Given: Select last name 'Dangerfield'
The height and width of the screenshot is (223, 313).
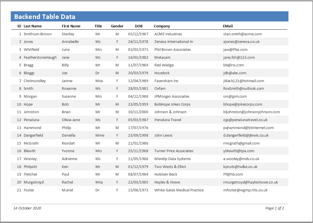Looking at the screenshot, I should tap(33, 135).
